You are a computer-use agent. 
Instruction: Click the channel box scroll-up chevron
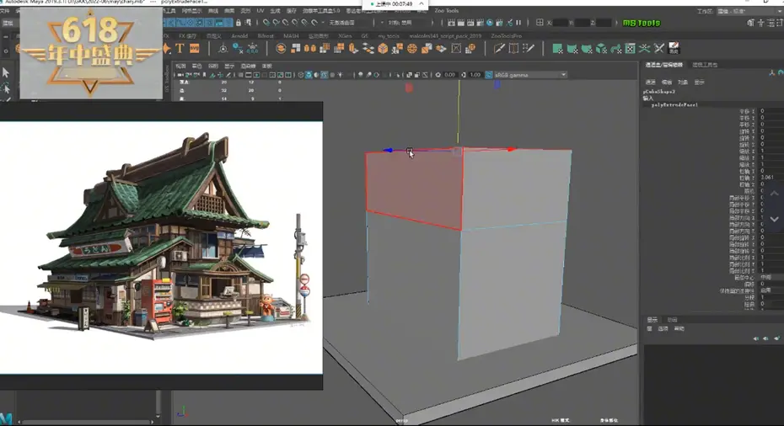(774, 194)
